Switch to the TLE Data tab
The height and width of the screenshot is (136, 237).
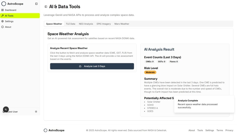coord(71,24)
